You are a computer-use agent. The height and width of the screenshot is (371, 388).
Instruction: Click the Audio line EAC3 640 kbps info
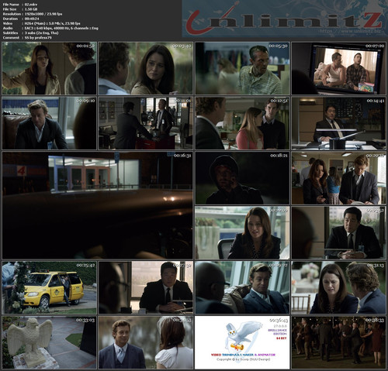pos(61,28)
